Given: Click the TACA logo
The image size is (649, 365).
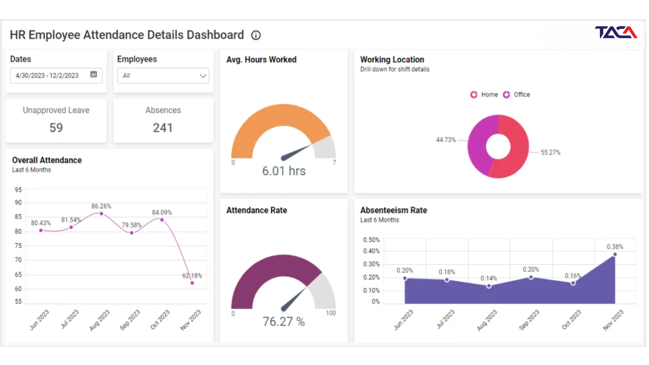Looking at the screenshot, I should tap(616, 32).
